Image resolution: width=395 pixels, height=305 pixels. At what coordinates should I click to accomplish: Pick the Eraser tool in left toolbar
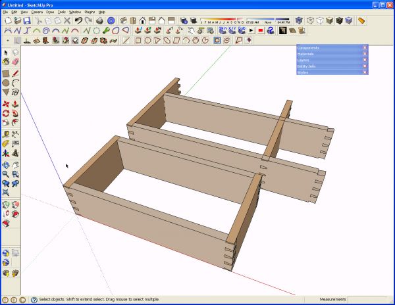pyautogui.click(x=15, y=62)
